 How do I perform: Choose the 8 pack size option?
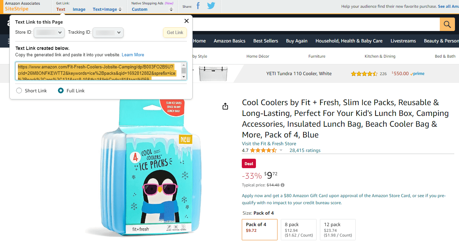(x=298, y=229)
